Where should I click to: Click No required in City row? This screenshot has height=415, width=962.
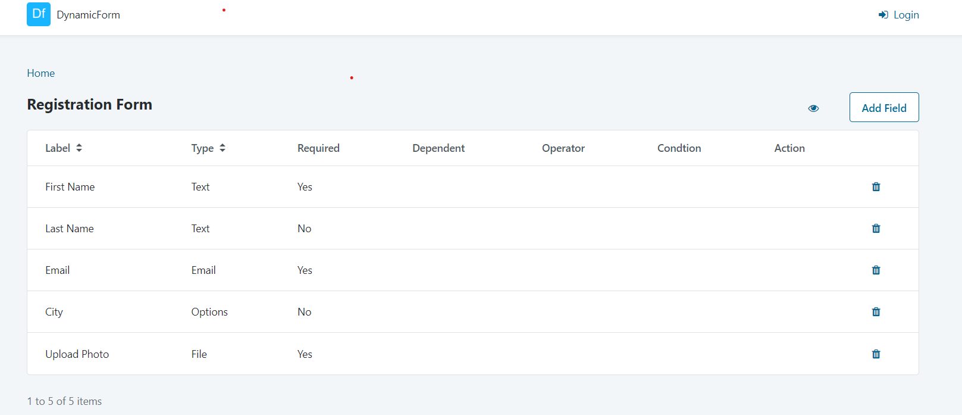coord(305,312)
